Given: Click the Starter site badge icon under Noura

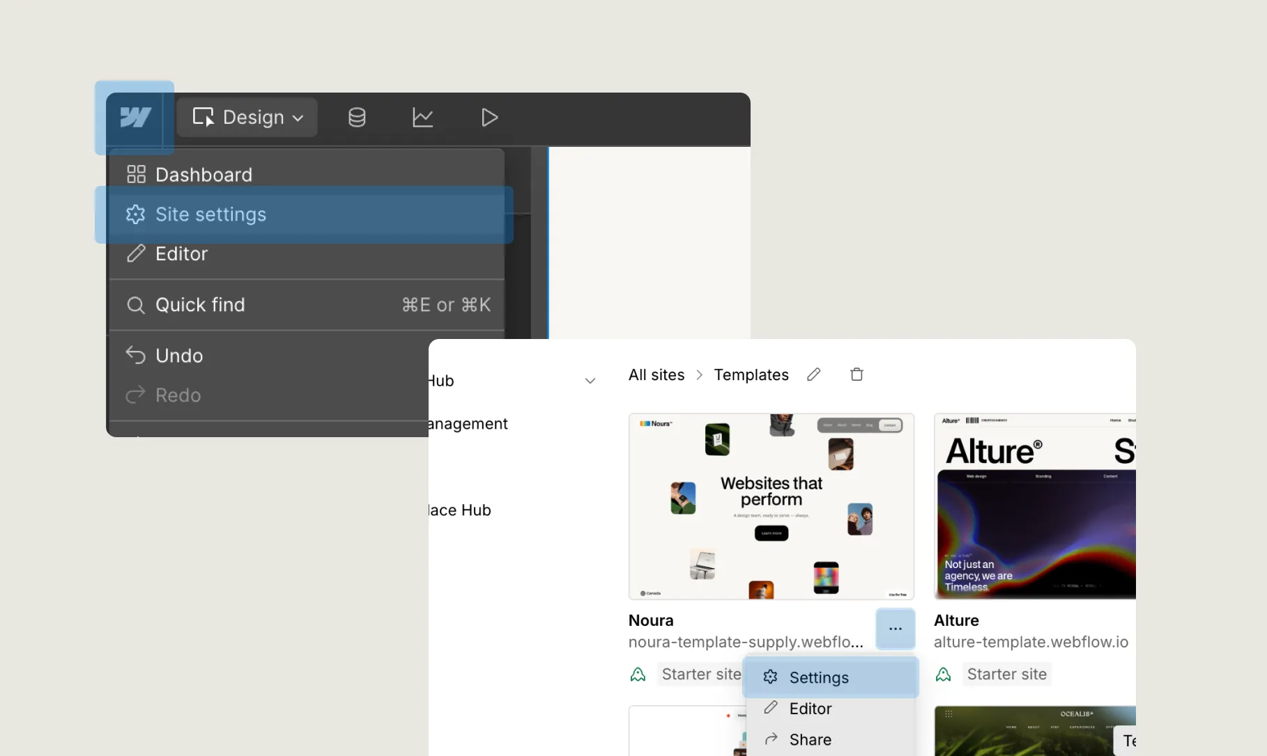Looking at the screenshot, I should [638, 674].
